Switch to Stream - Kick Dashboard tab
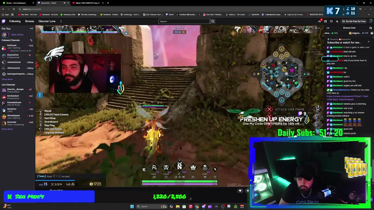Screen dimensions: 374x210 [x=18, y=3]
